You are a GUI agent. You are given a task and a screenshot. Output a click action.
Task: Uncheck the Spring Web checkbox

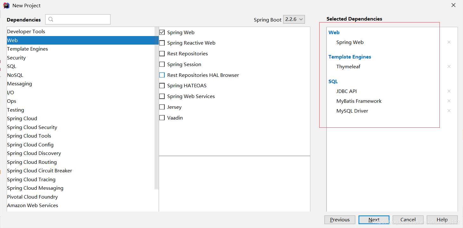coord(162,32)
